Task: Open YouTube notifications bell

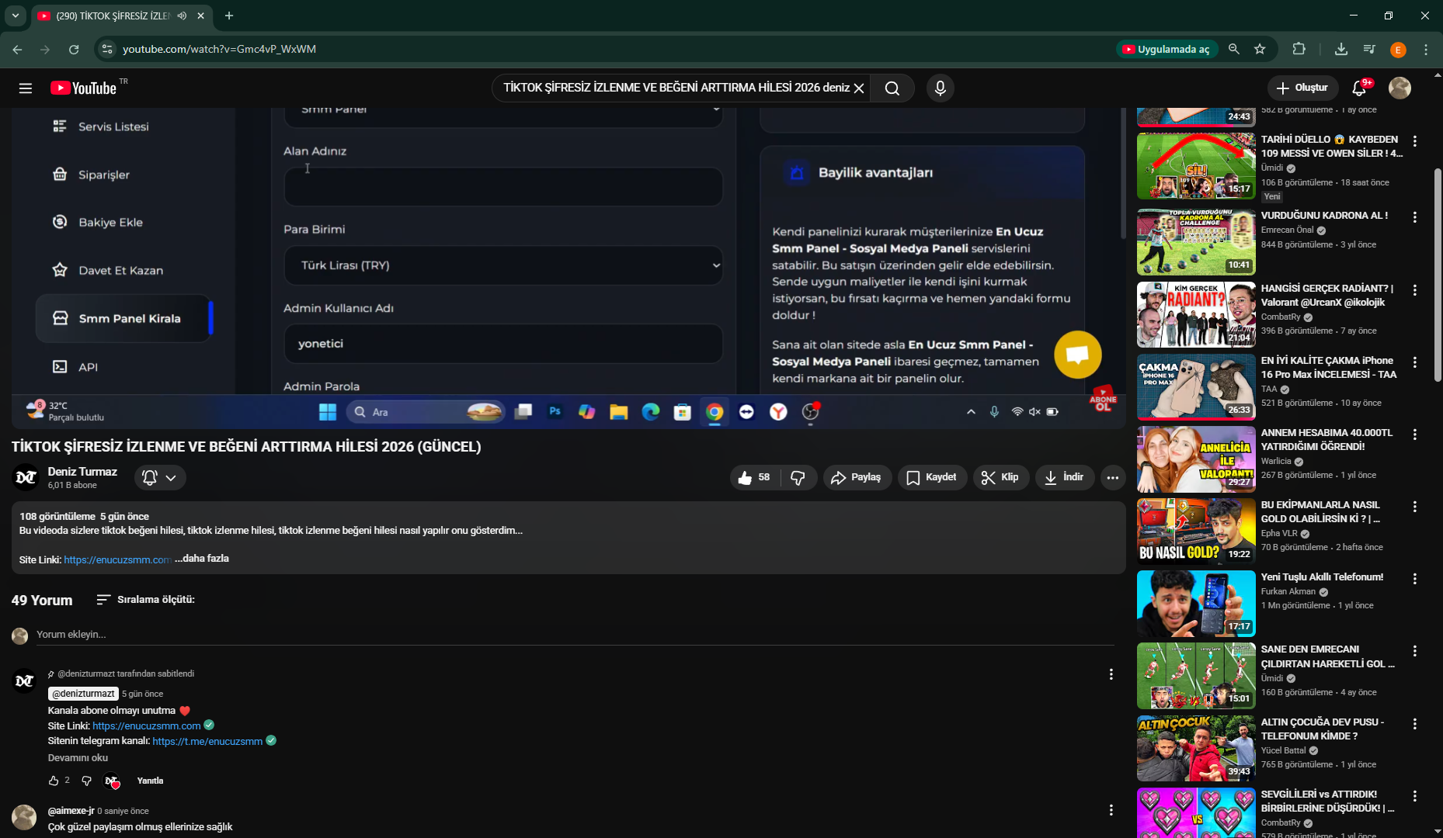Action: pyautogui.click(x=1359, y=88)
